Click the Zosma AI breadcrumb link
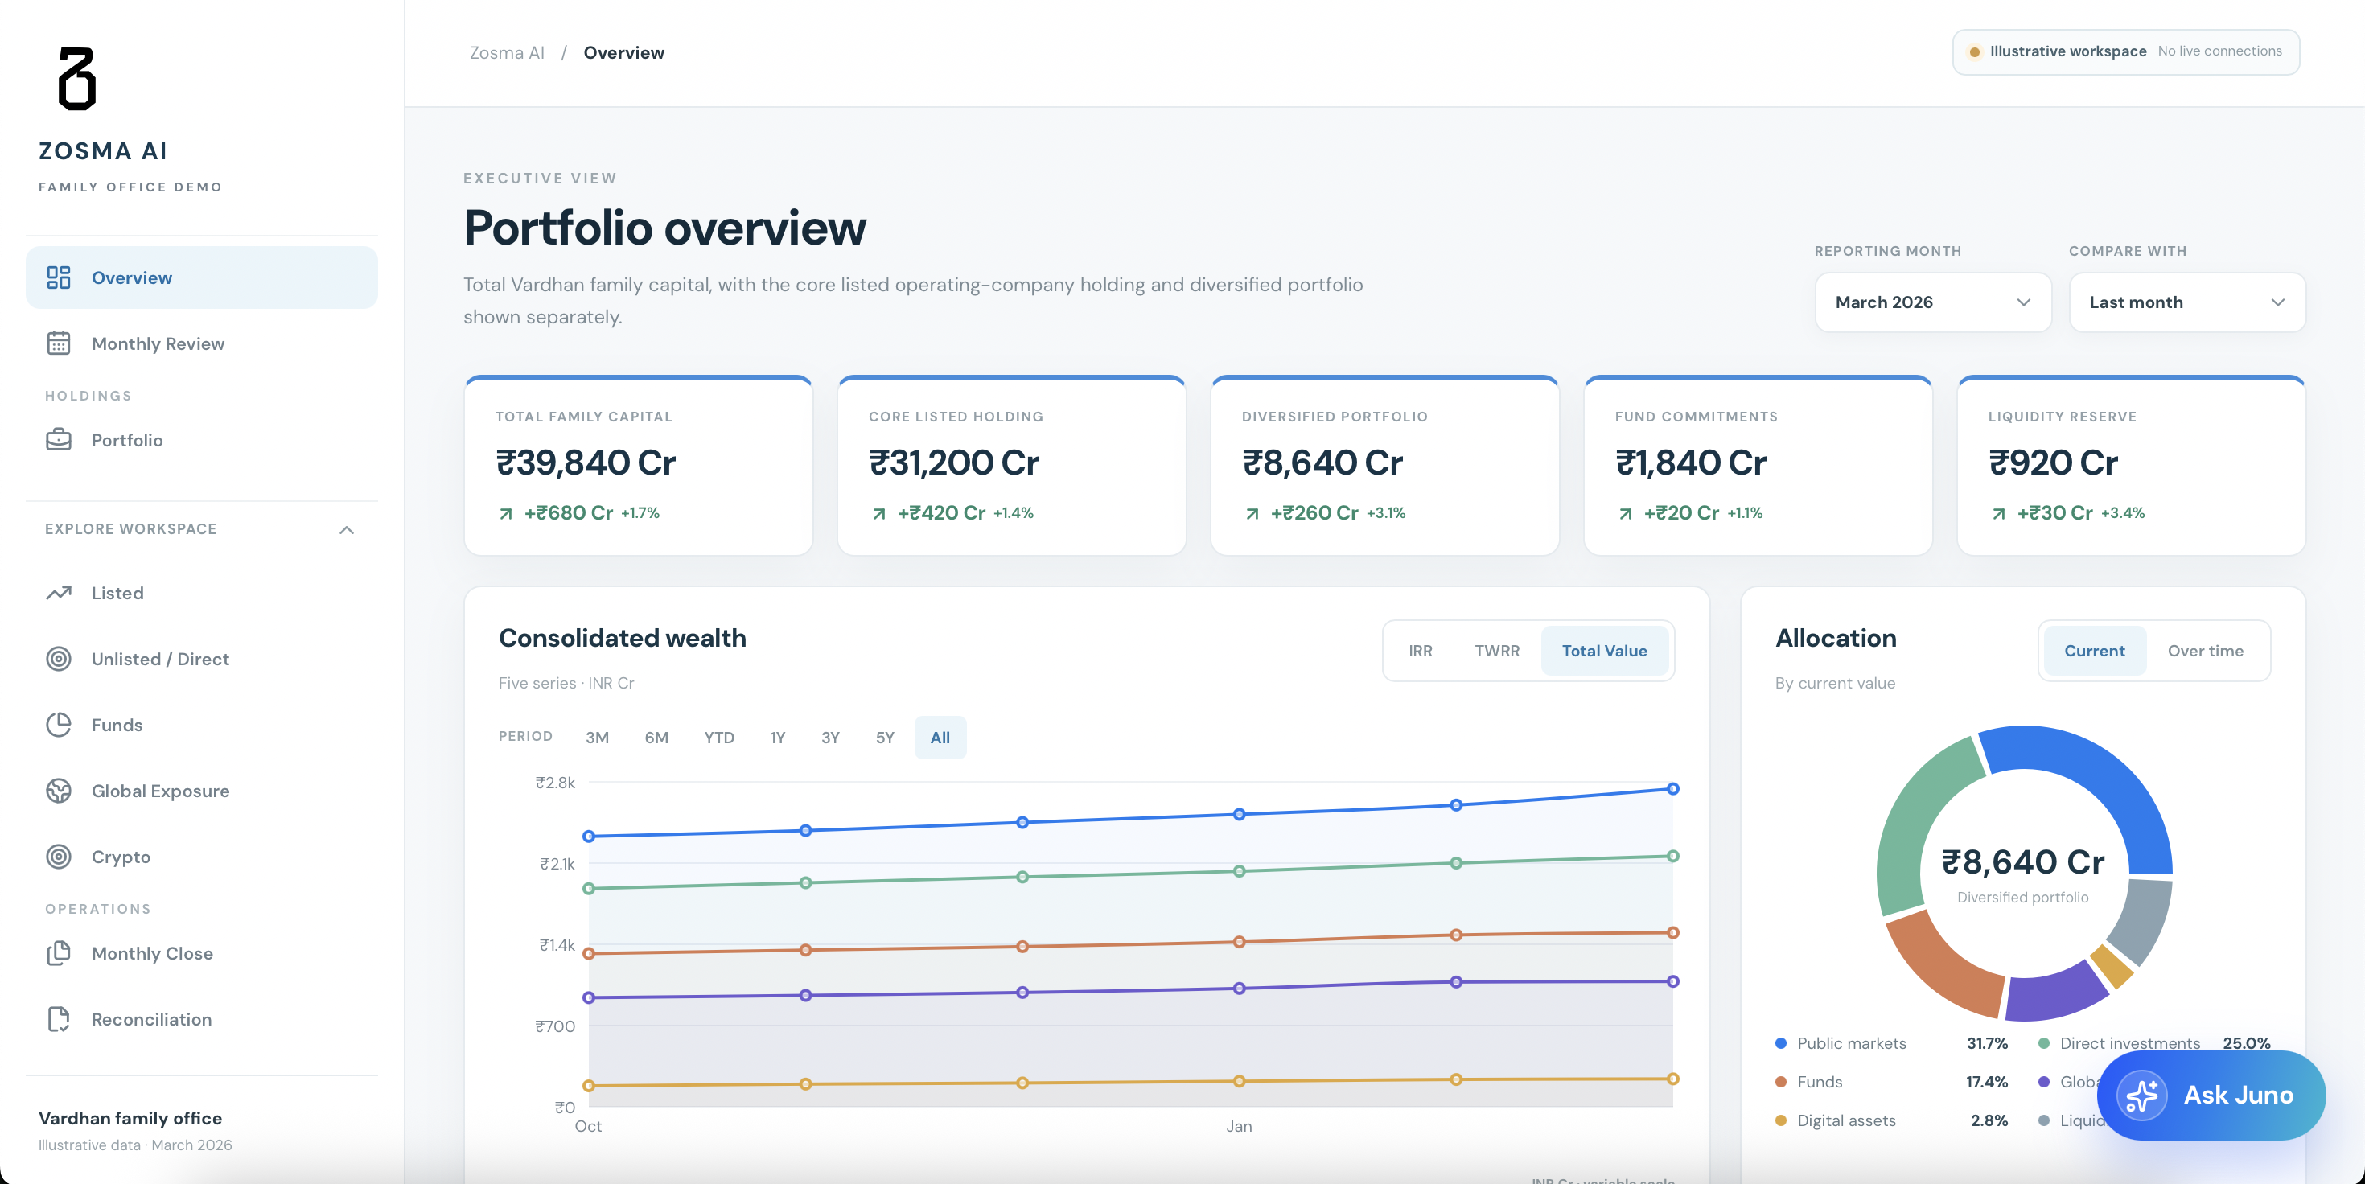Image resolution: width=2365 pixels, height=1184 pixels. click(x=507, y=52)
